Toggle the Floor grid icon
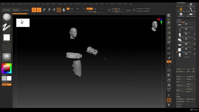 [x=169, y=48]
